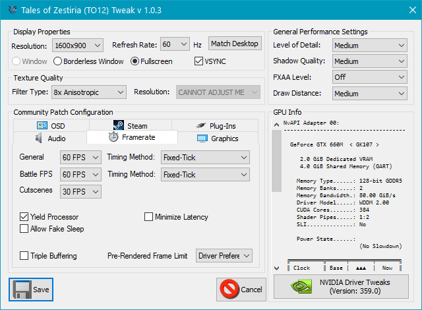Click the Plug-Ins tab icon
Viewport: 422px width, 310px height.
(201, 125)
